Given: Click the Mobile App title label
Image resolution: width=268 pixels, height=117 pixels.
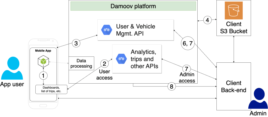Looking at the screenshot, I should (44, 51).
